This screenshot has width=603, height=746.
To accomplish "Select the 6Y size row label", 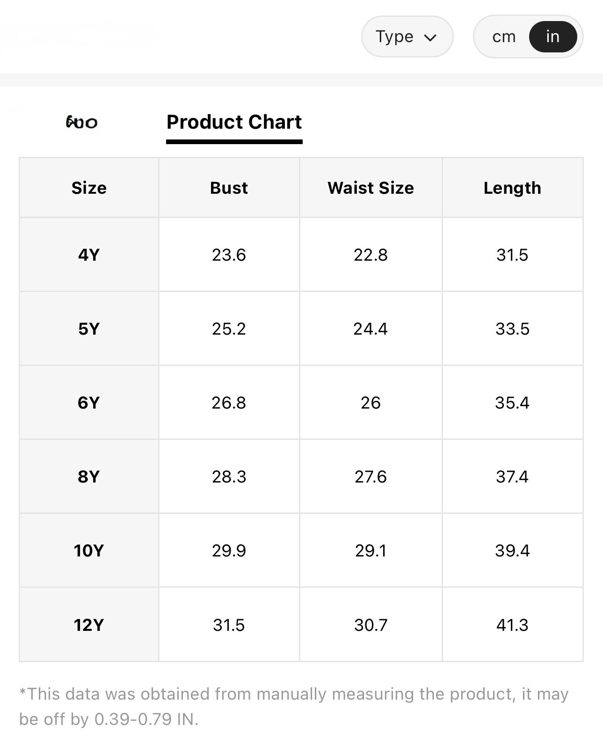I will tap(89, 402).
